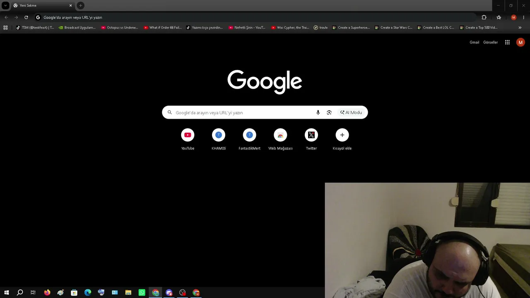This screenshot has width=530, height=298.
Task: Open the Chrome profile avatar in the toolbar
Action: tap(513, 17)
